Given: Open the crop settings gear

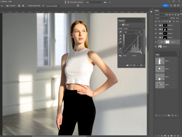Looking at the screenshot, I should point(23,5).
